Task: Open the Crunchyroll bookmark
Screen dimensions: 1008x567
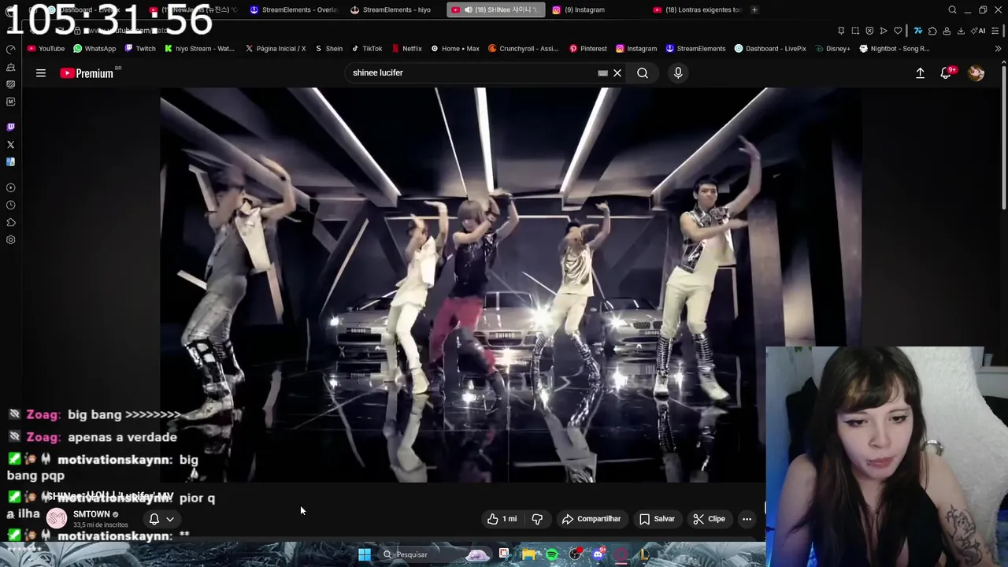Action: (523, 48)
